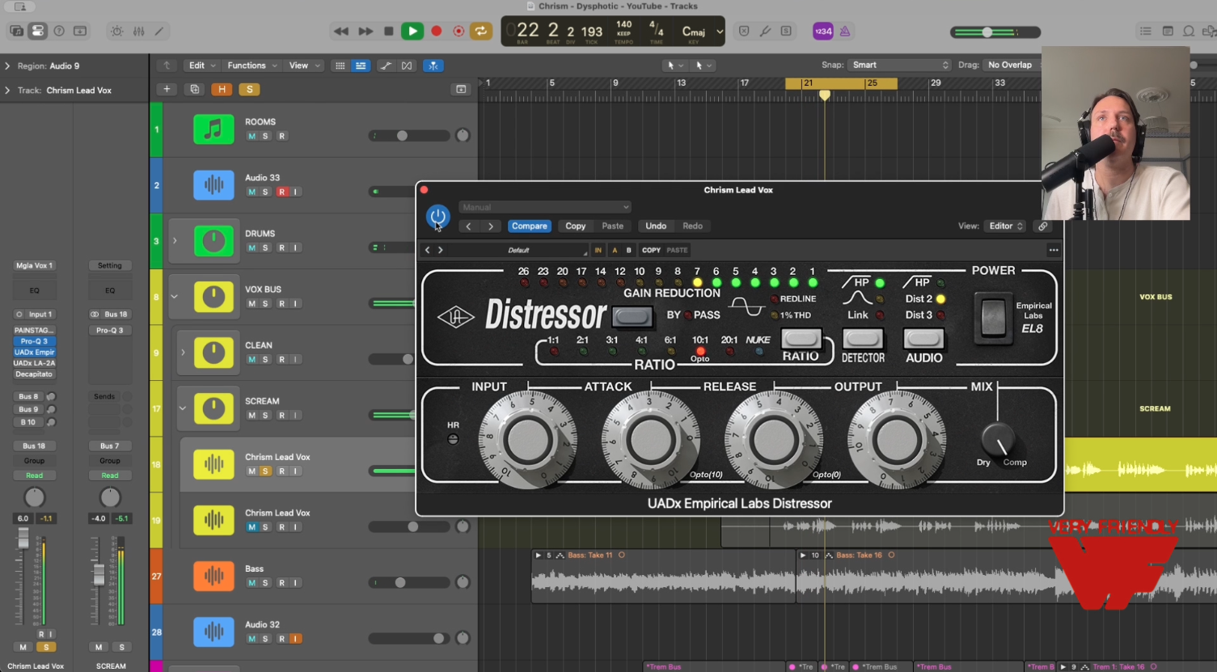Click the red Record button
Viewport: 1217px width, 672px height.
pyautogui.click(x=437, y=32)
